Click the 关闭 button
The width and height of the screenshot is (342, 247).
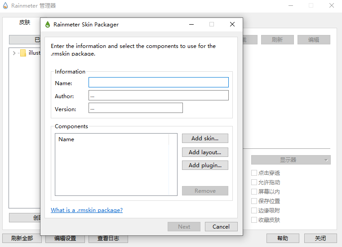point(320,238)
